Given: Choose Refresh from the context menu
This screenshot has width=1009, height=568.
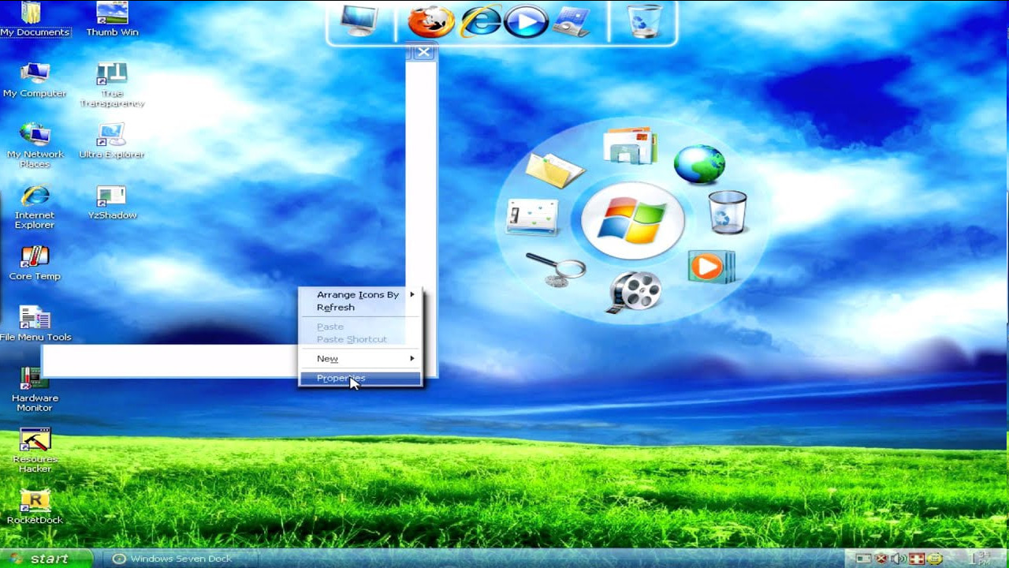Looking at the screenshot, I should point(360,308).
